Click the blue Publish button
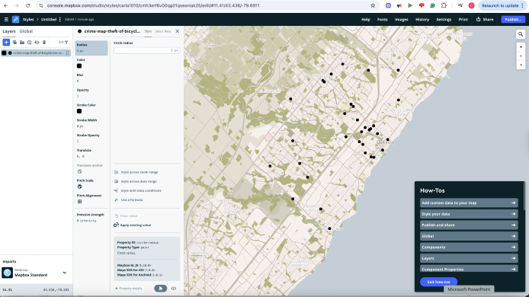Screen dimensions: 529x297 point(513,20)
